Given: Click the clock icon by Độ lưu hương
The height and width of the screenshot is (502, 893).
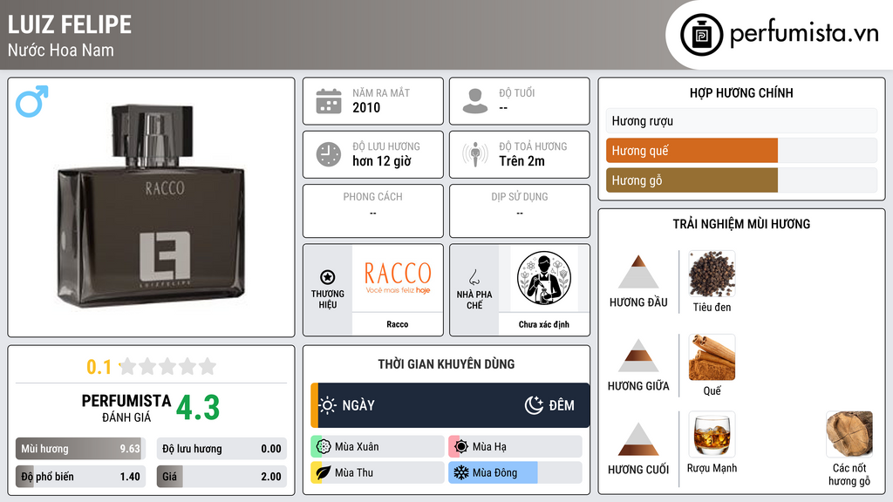Looking at the screenshot, I should [329, 154].
